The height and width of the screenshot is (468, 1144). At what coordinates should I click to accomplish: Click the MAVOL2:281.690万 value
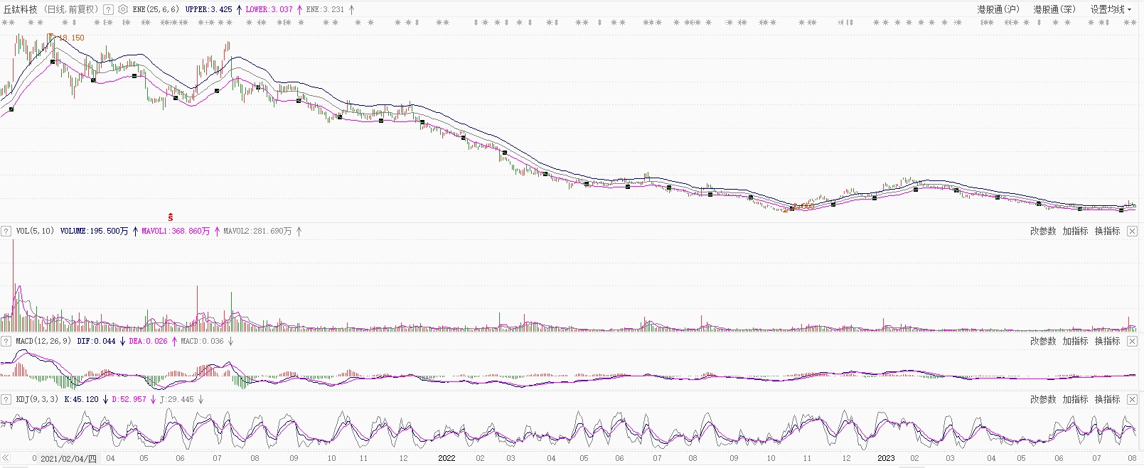(x=257, y=232)
